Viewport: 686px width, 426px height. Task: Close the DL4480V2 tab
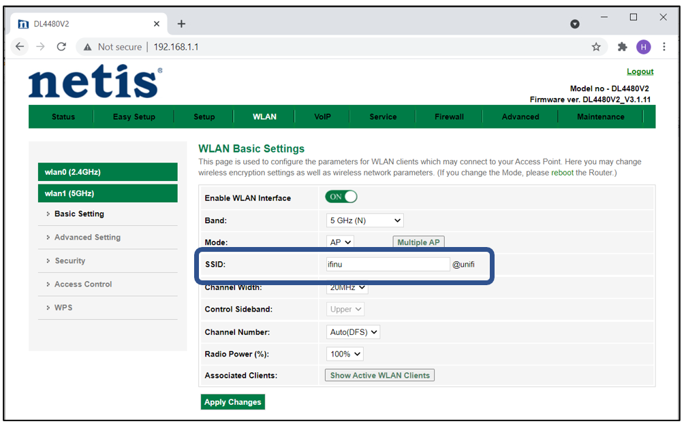[x=157, y=24]
